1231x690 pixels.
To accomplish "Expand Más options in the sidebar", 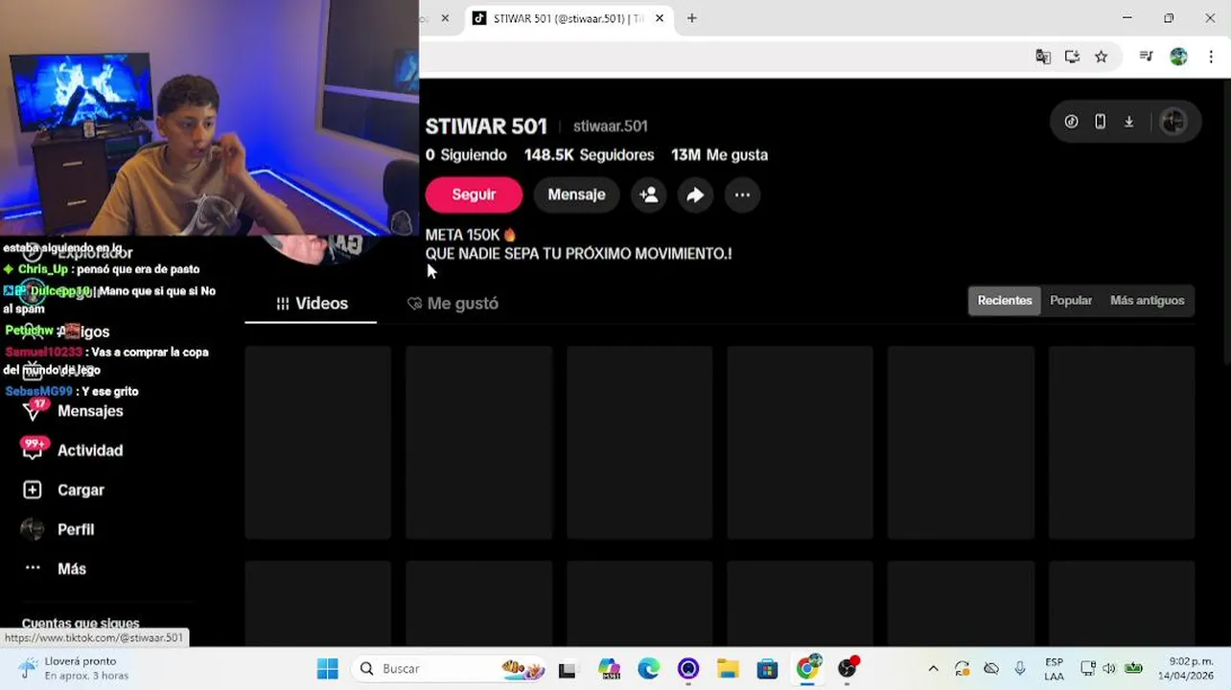I will click(x=72, y=568).
